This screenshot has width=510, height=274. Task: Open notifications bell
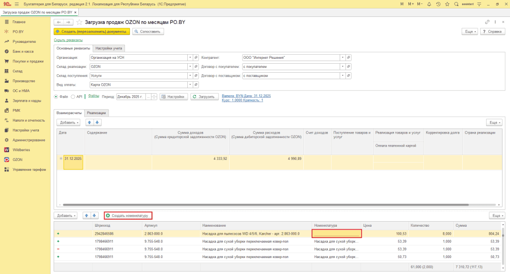pyautogui.click(x=429, y=4)
